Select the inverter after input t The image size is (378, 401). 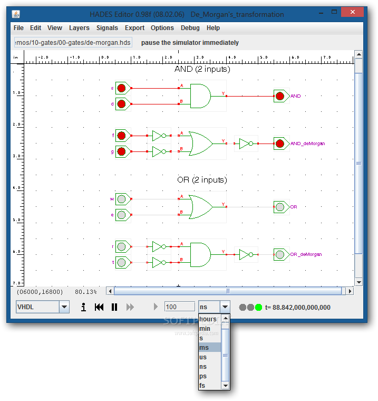pyautogui.click(x=159, y=263)
